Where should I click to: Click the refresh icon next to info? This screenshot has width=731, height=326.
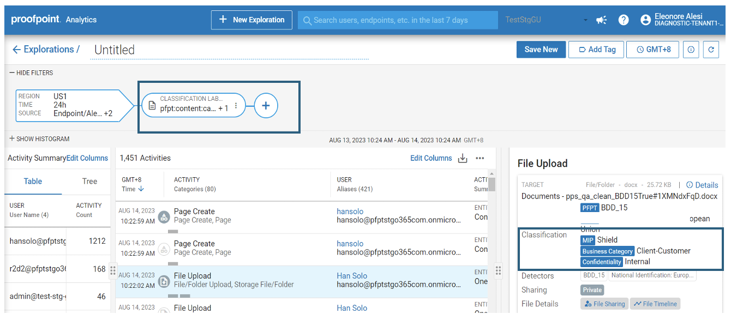tap(711, 50)
